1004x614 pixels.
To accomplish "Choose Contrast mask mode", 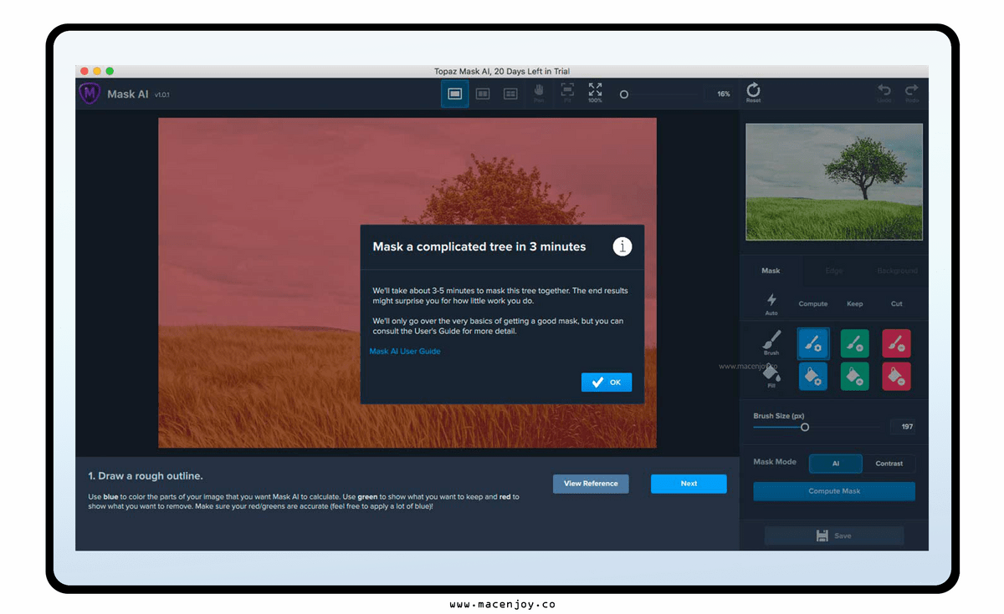I will (889, 464).
